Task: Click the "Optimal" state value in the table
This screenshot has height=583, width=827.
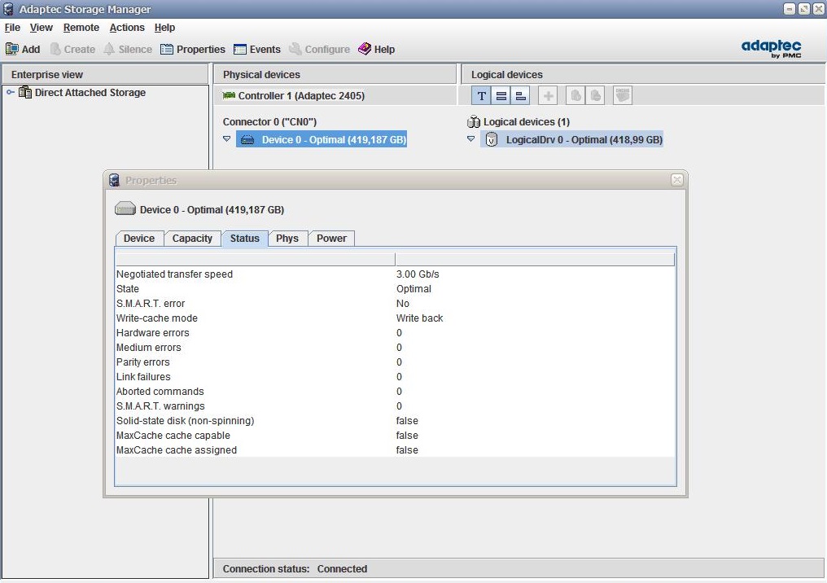Action: 413,289
